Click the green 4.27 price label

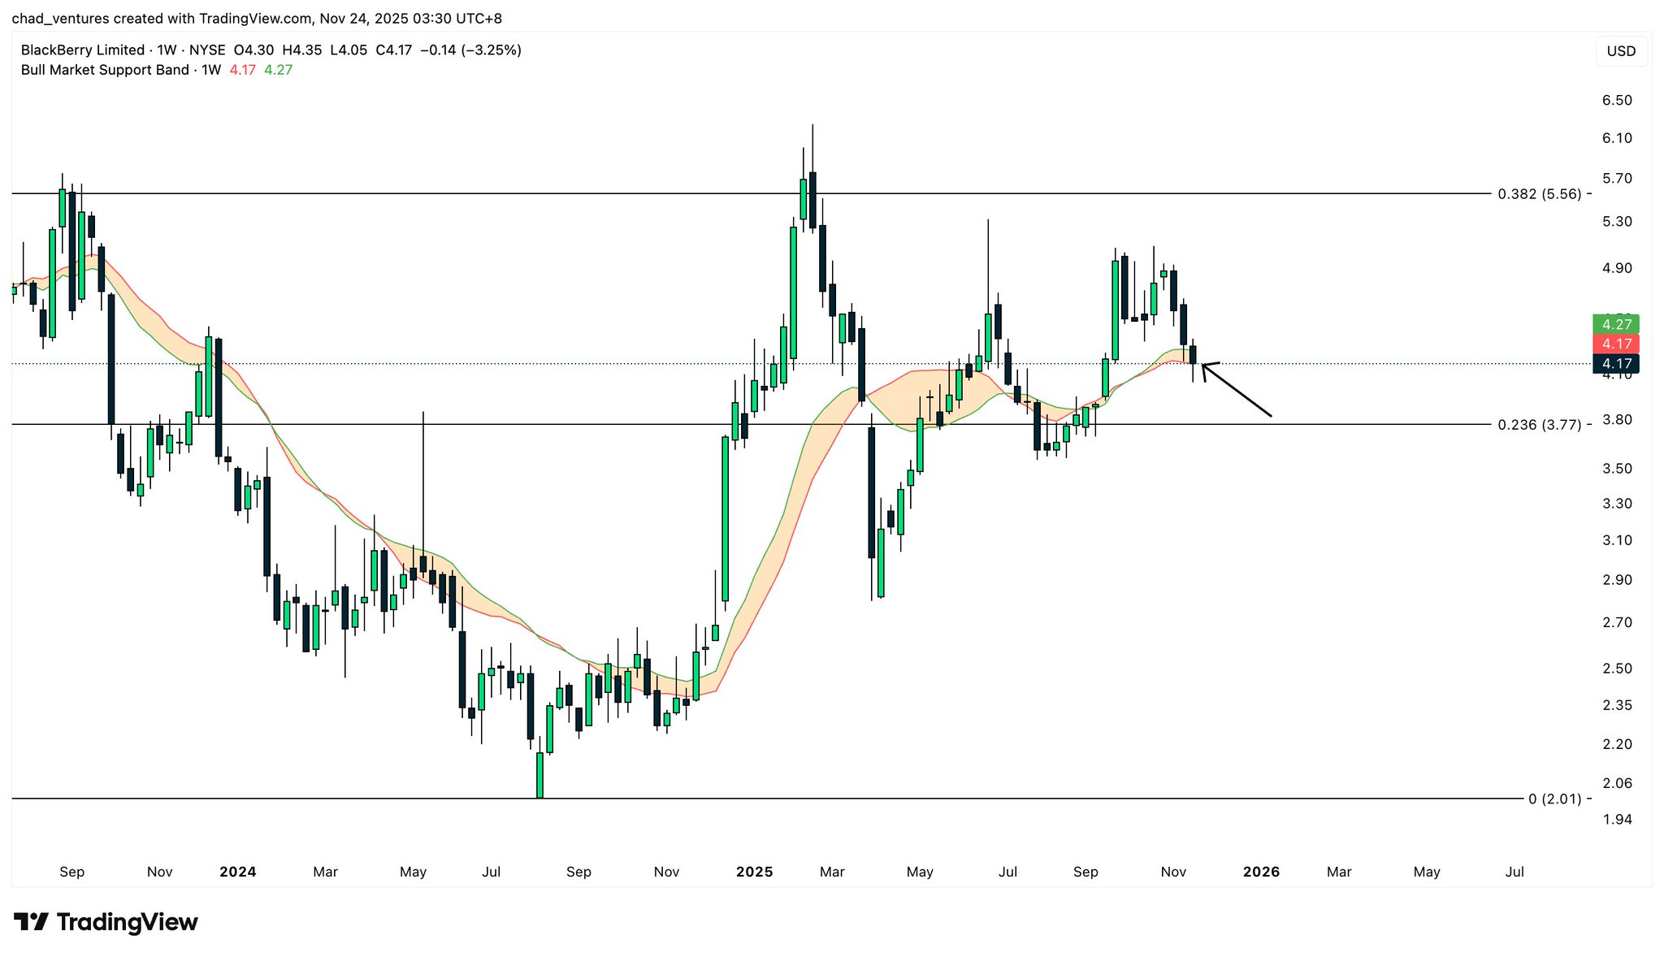[1616, 324]
